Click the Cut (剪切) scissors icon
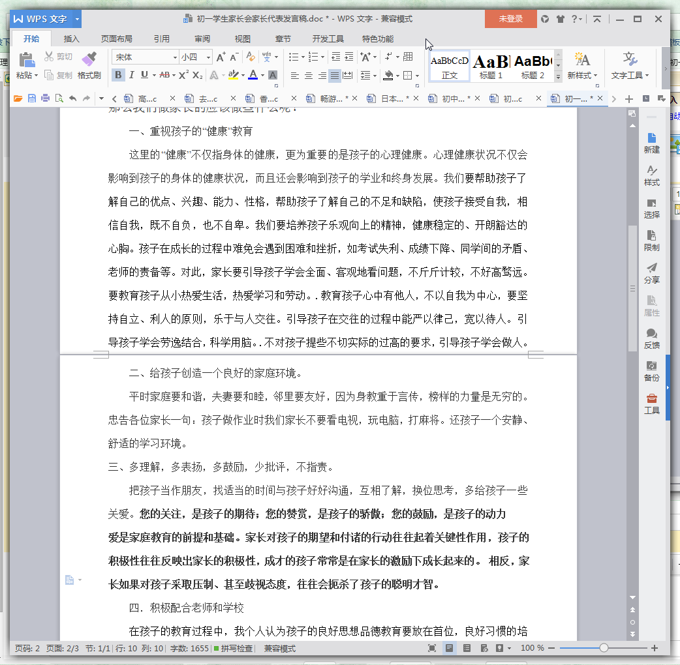680x665 pixels. [48, 56]
